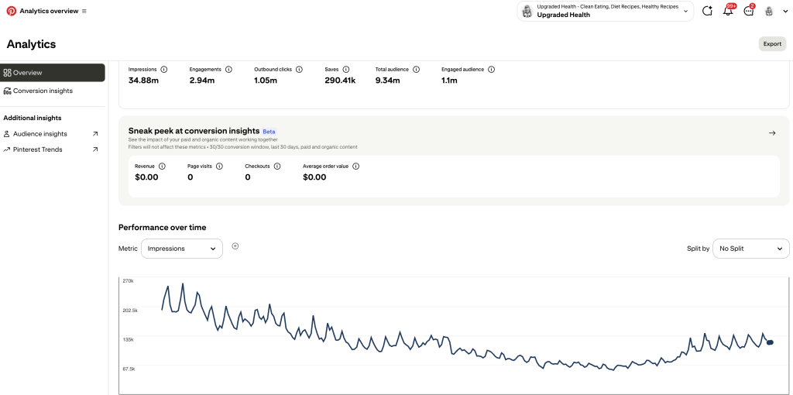
Task: Click the 34.88m impressions value
Action: click(x=143, y=80)
